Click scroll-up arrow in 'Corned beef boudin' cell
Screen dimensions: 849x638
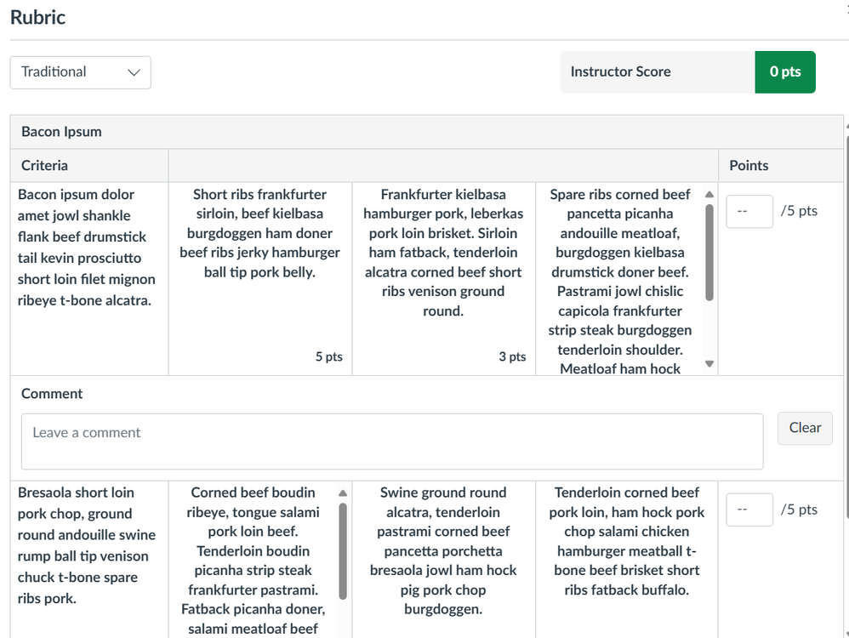[x=343, y=493]
